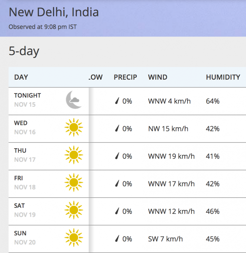
Task: Click the WNW 4 km/h wind value
Action: pos(170,101)
